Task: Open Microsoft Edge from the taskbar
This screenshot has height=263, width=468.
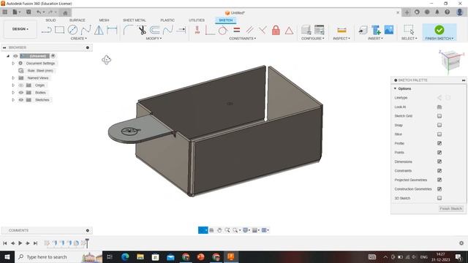Action: pyautogui.click(x=125, y=256)
